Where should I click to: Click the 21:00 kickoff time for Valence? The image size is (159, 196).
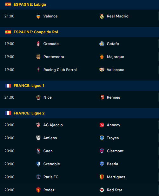pos(10,16)
